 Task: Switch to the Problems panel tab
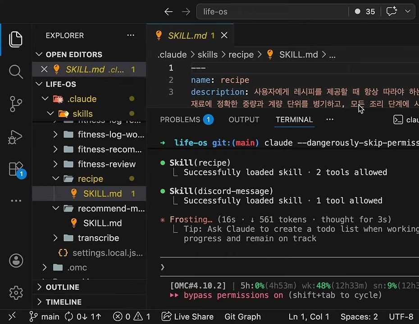(x=187, y=120)
